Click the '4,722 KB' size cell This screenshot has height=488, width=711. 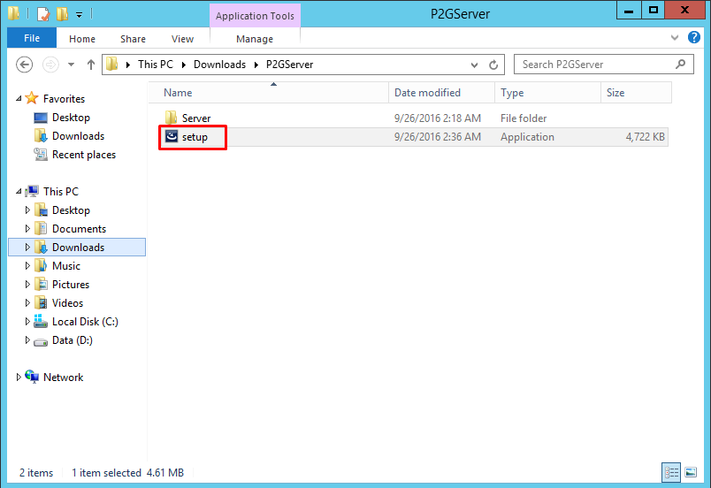click(646, 137)
